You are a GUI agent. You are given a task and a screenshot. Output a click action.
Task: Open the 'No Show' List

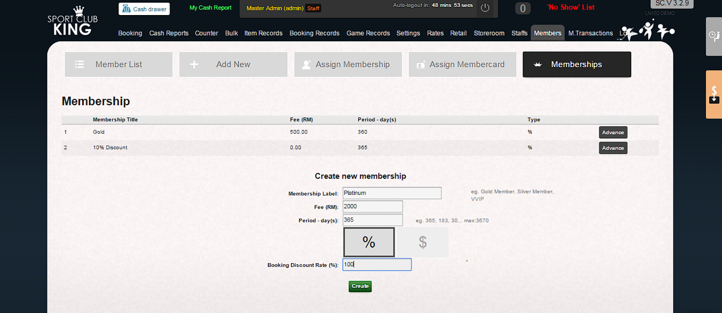click(x=570, y=8)
